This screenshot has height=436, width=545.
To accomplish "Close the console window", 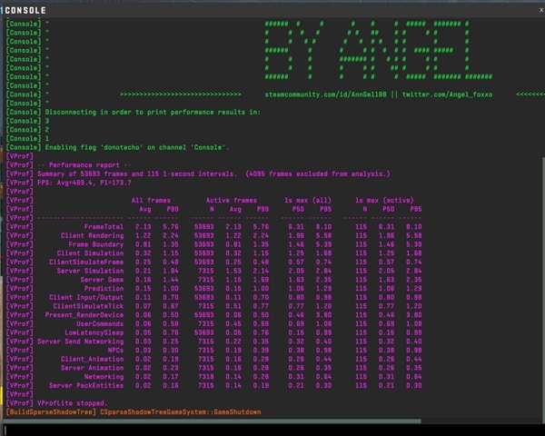I will (540, 10).
